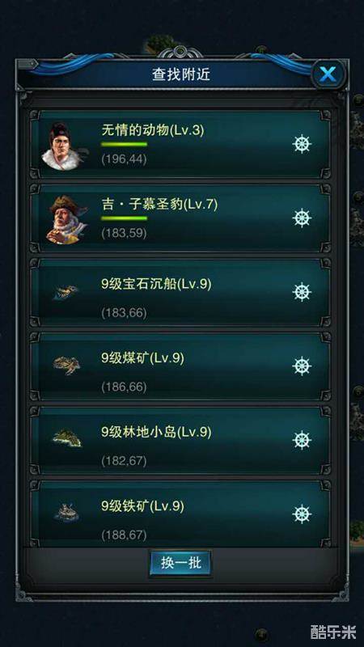The image size is (364, 647).
Task: Select the 吉·子慕圣豹(Lv.7) list entry
Action: pos(180,218)
